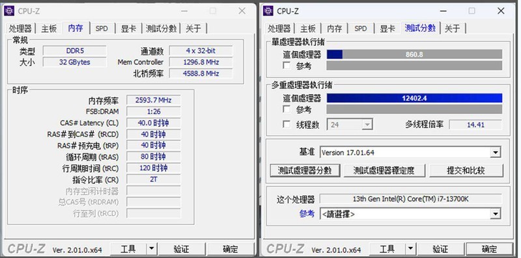Expand 工具 dropdown arrow in left window
Image resolution: width=521 pixels, height=258 pixels.
(152, 249)
